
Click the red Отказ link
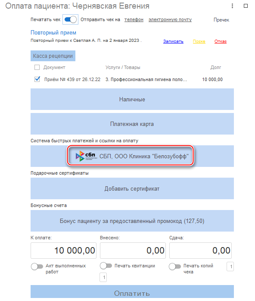pyautogui.click(x=221, y=41)
